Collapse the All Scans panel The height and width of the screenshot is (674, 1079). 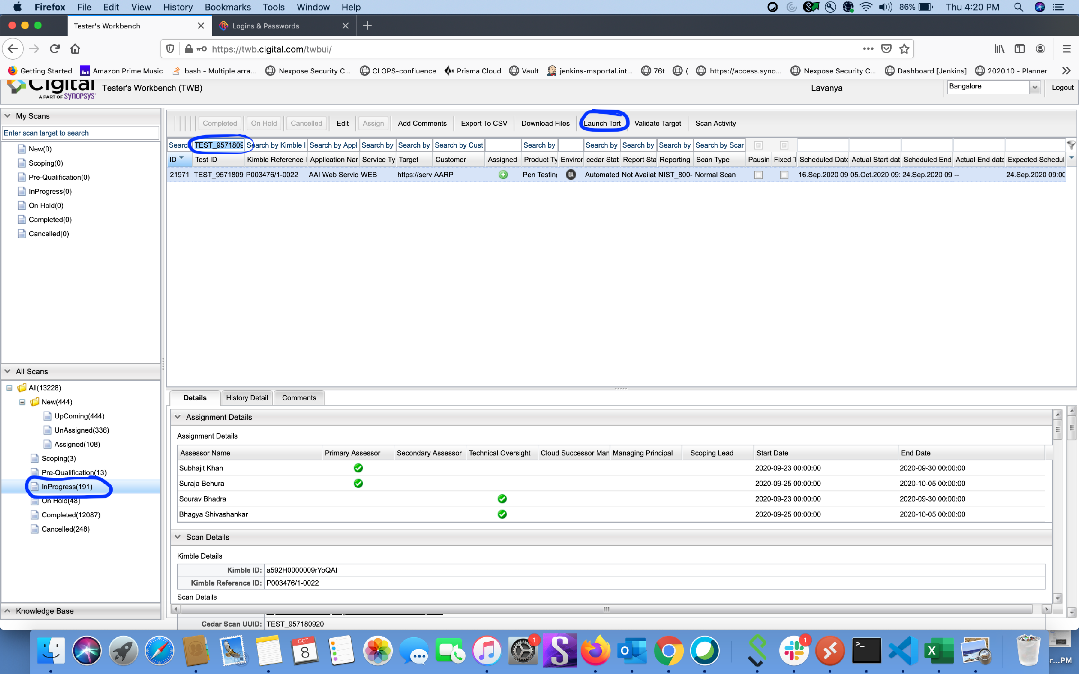[x=8, y=371]
